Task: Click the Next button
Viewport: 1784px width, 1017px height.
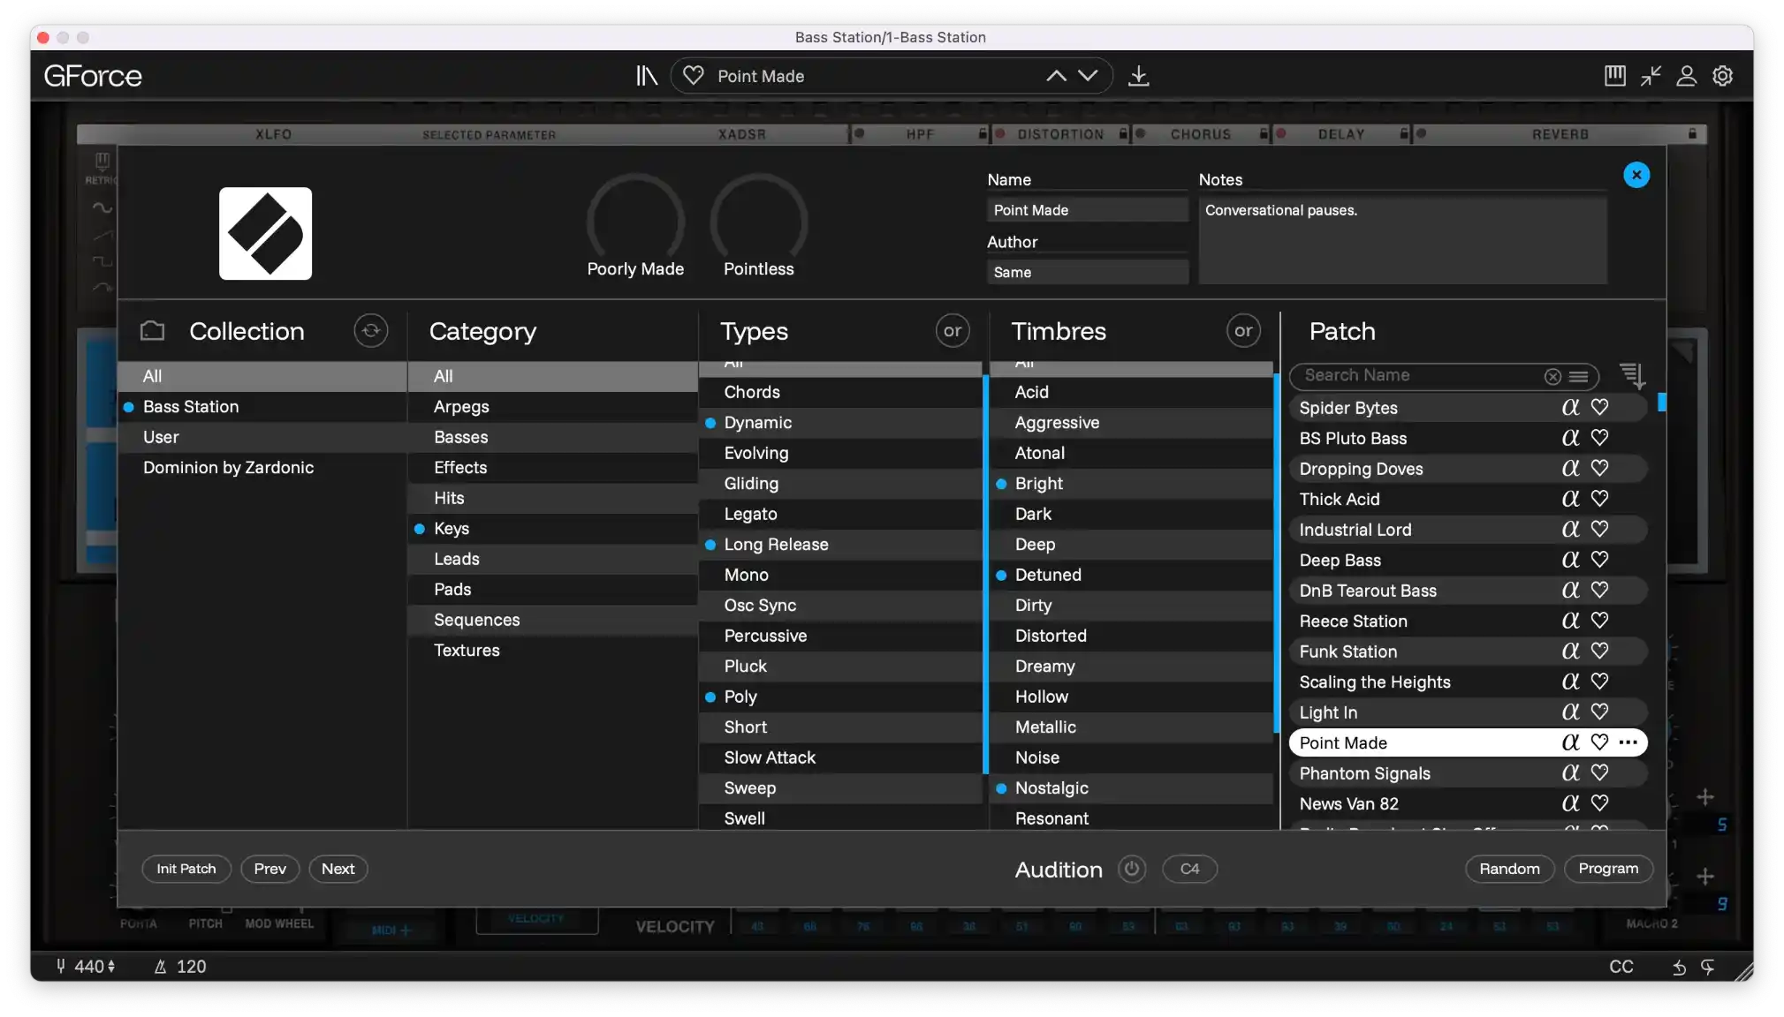Action: 338,869
